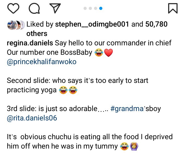This screenshot has width=188, height=153.
Task: Open stephen__odimgbe001 profile
Action: (x=92, y=25)
